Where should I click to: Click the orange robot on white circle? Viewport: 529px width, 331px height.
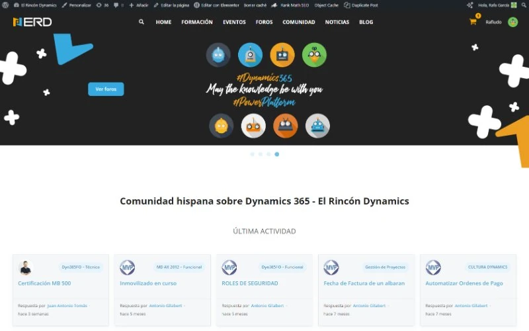pos(253,126)
